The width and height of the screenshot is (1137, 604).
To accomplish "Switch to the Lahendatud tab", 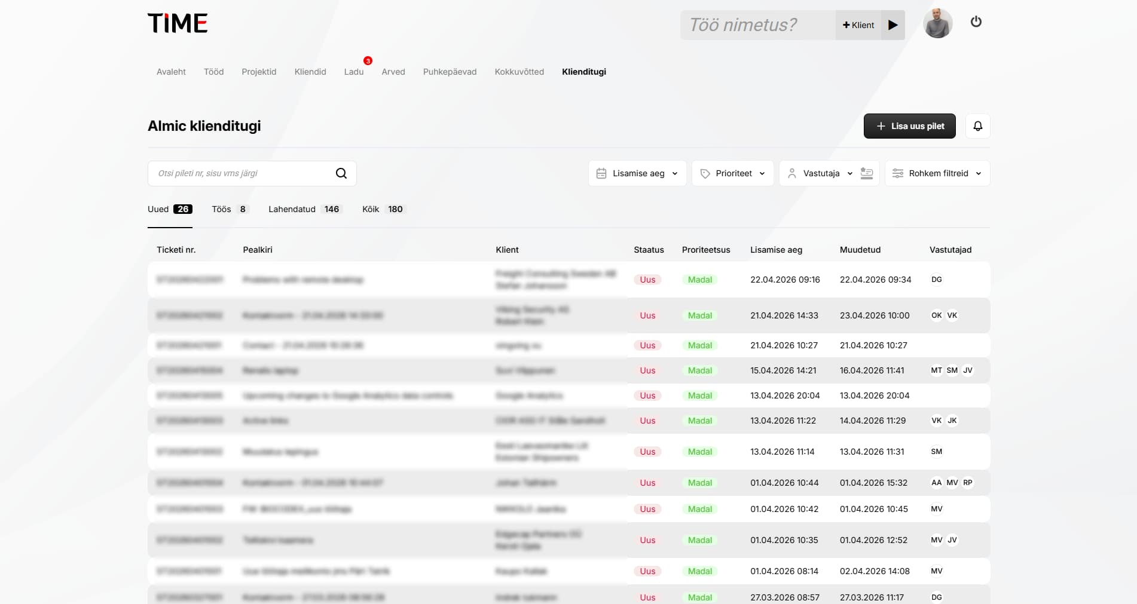I will tap(304, 209).
